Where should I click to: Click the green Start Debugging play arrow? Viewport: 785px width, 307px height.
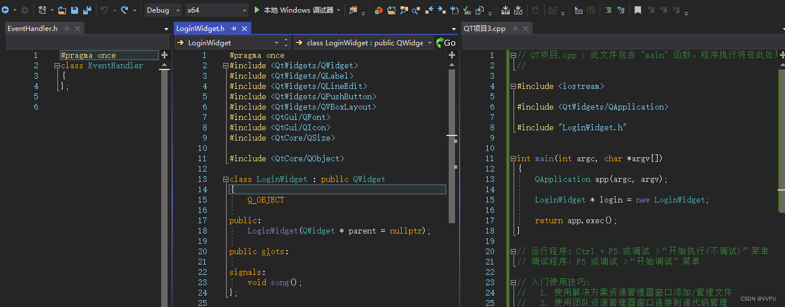[257, 10]
